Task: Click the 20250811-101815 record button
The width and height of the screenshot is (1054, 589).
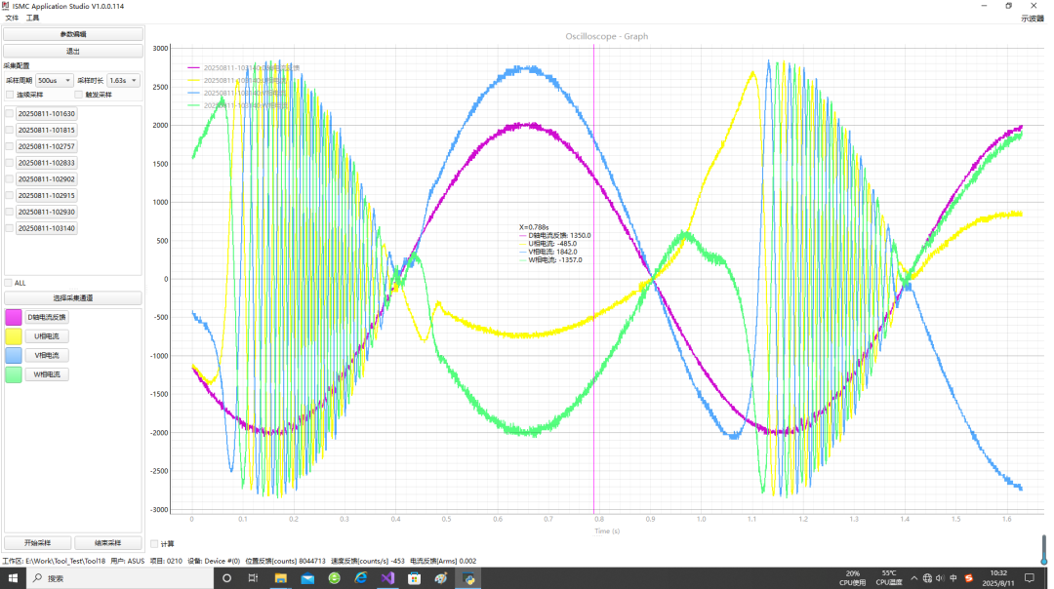Action: (47, 131)
